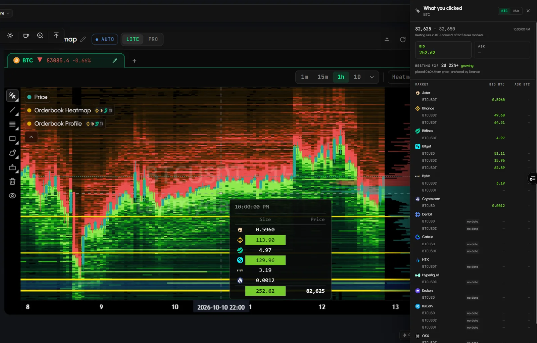Image resolution: width=537 pixels, height=343 pixels.
Task: Select the line drawing tool
Action: 12,110
